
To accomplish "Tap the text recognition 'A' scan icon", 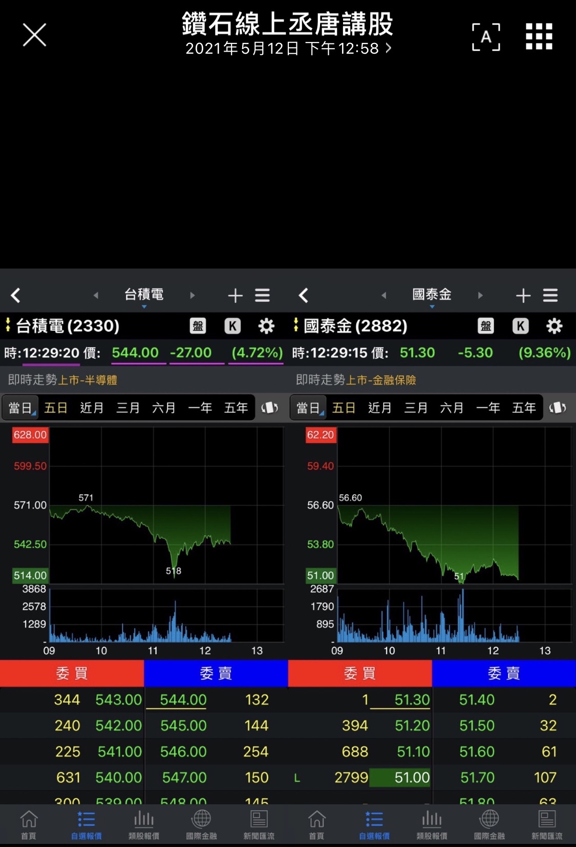I will point(485,37).
